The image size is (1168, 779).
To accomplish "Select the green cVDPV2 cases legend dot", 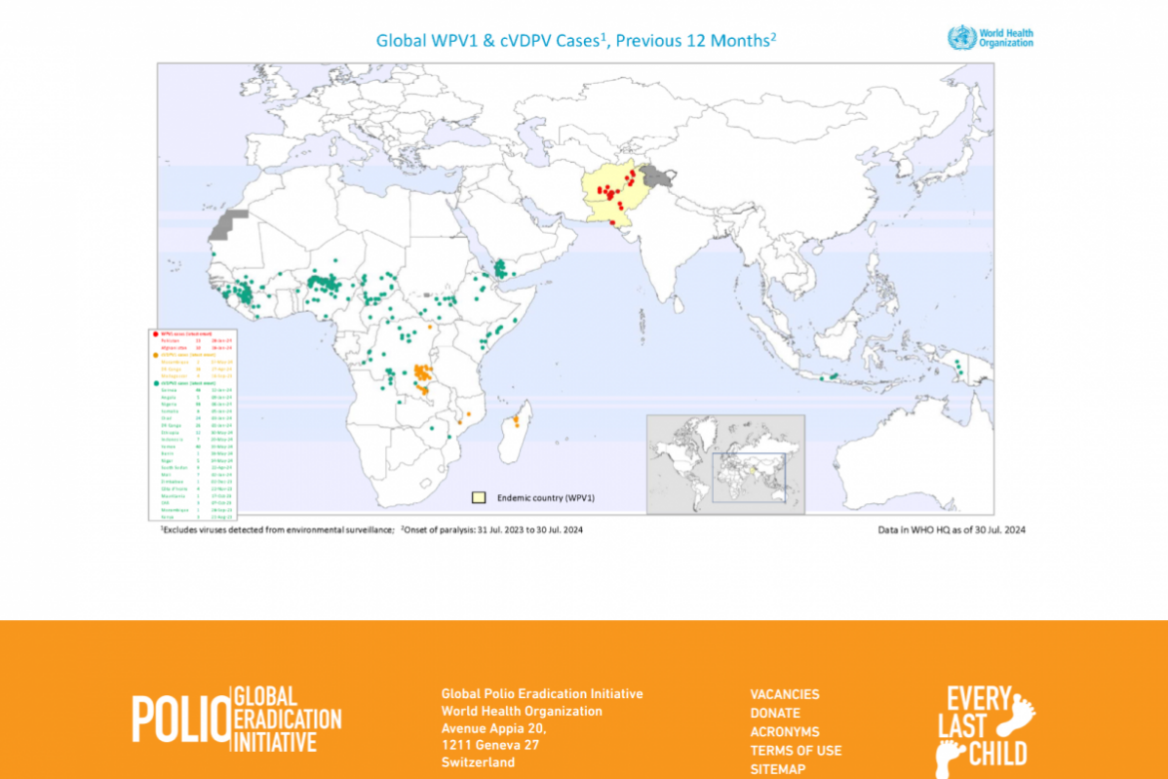I will (x=155, y=385).
